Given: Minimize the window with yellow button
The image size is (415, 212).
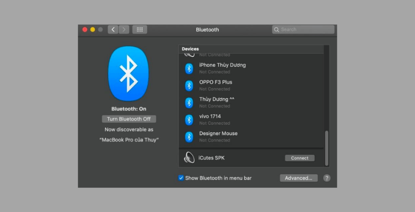Looking at the screenshot, I should coord(92,30).
